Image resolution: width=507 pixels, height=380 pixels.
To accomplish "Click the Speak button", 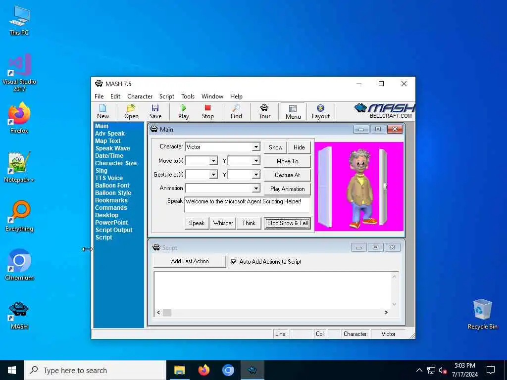I will tap(197, 223).
